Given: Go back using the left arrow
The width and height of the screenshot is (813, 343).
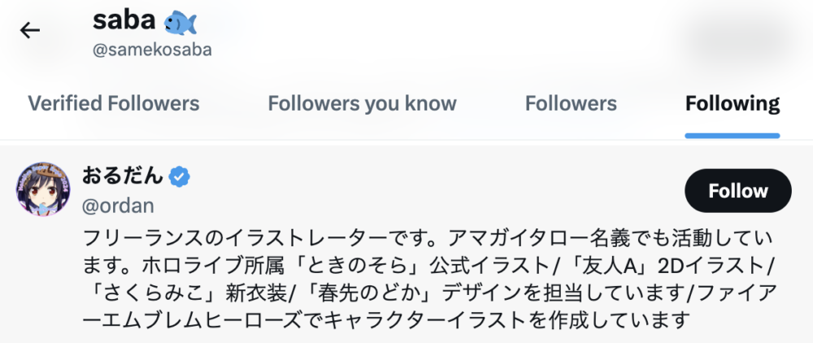Looking at the screenshot, I should [x=30, y=31].
